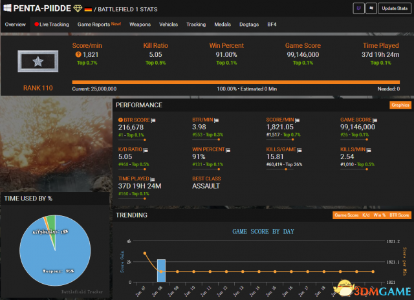Open the Twitch icon button
414x300 pixels.
pos(358,8)
